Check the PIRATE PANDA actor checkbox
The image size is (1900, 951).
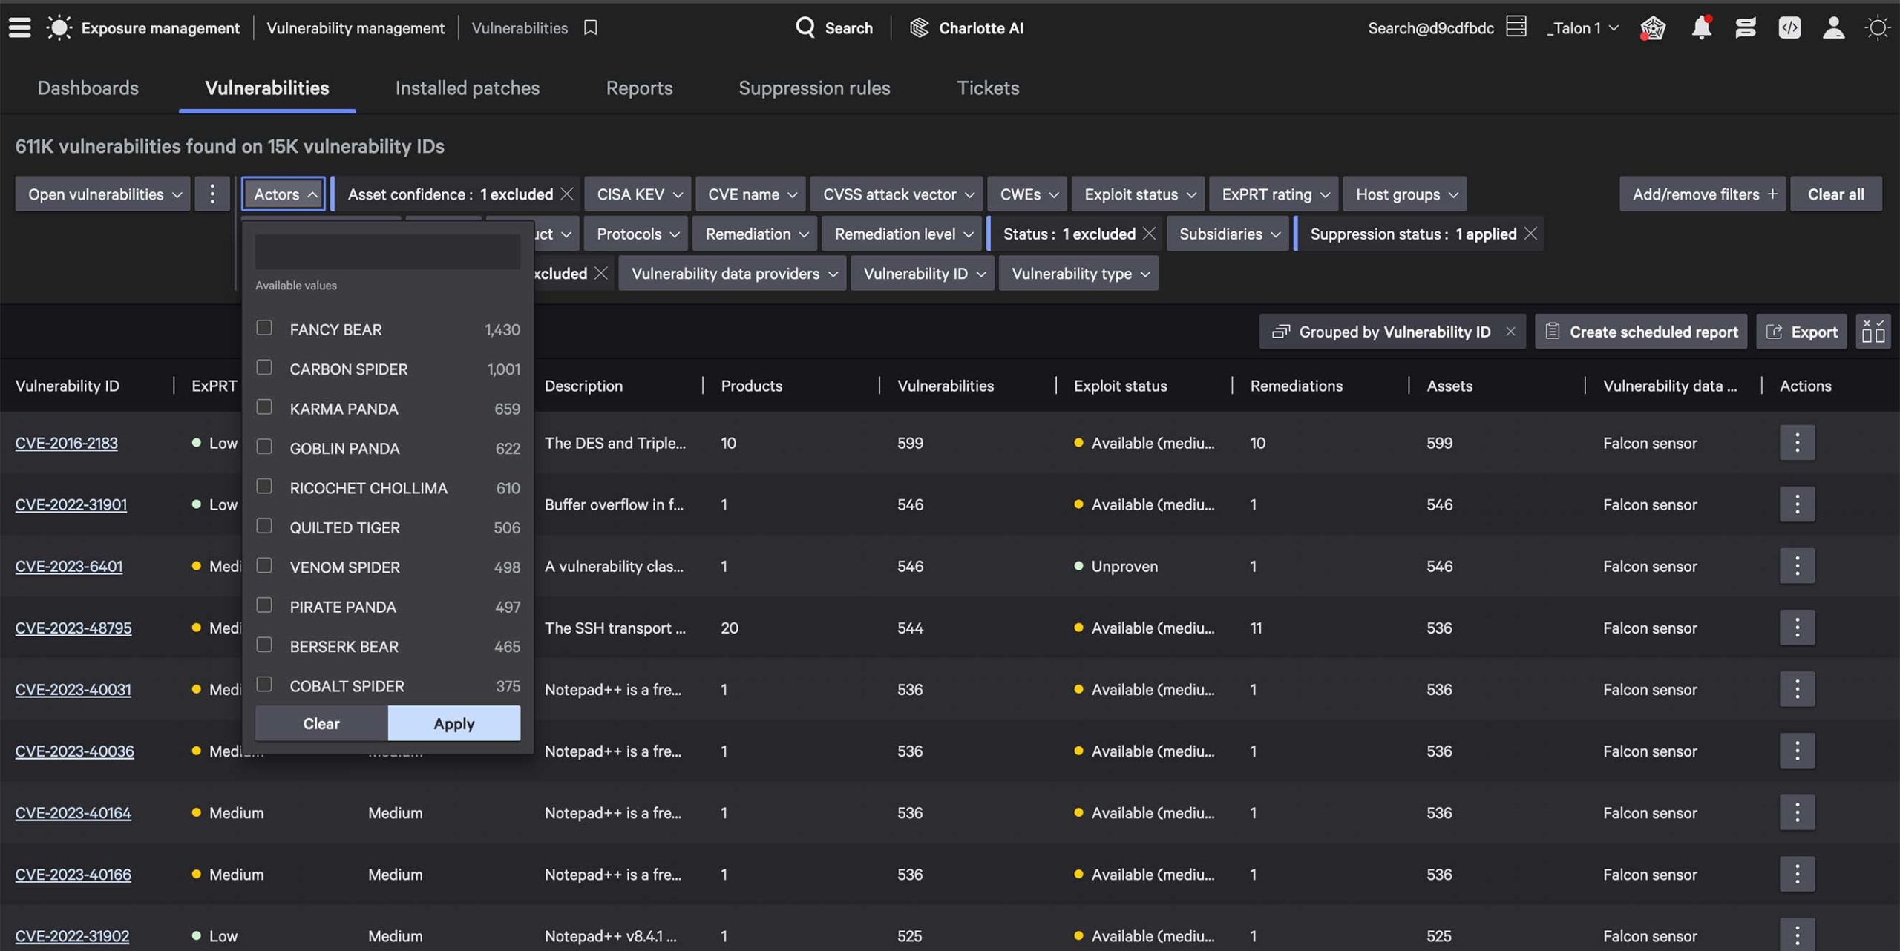pyautogui.click(x=264, y=605)
